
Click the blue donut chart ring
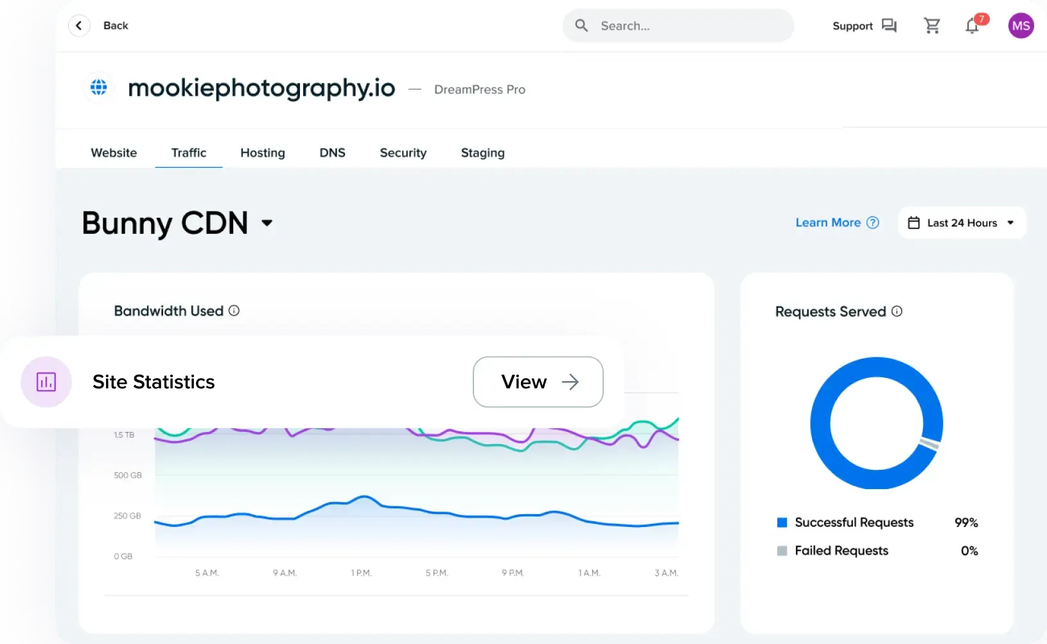[x=820, y=423]
